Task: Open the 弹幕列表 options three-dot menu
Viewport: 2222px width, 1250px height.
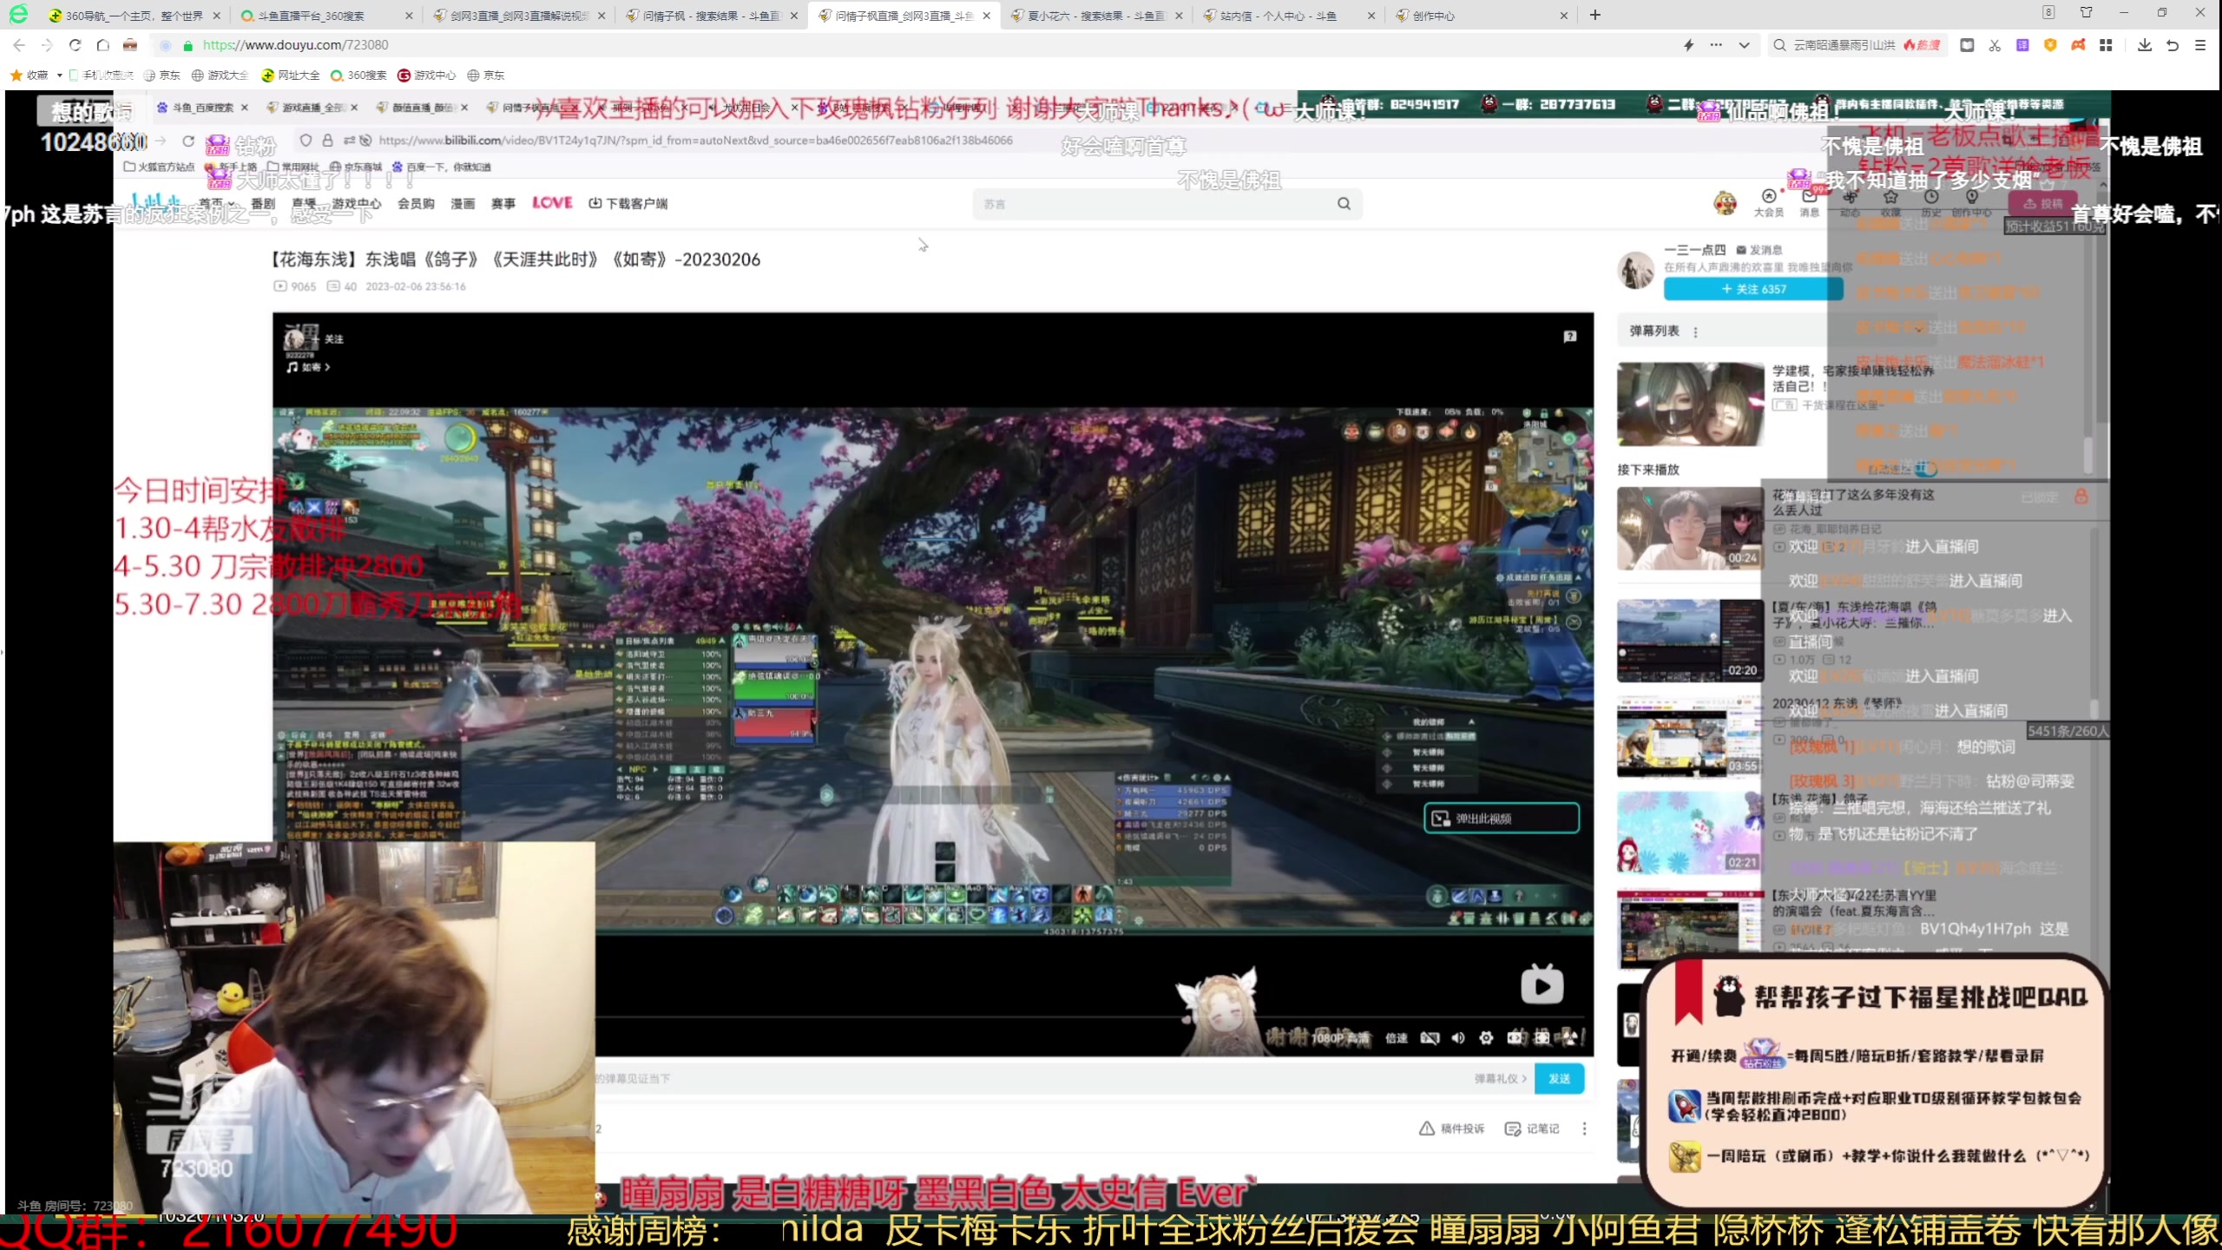Action: (1695, 332)
